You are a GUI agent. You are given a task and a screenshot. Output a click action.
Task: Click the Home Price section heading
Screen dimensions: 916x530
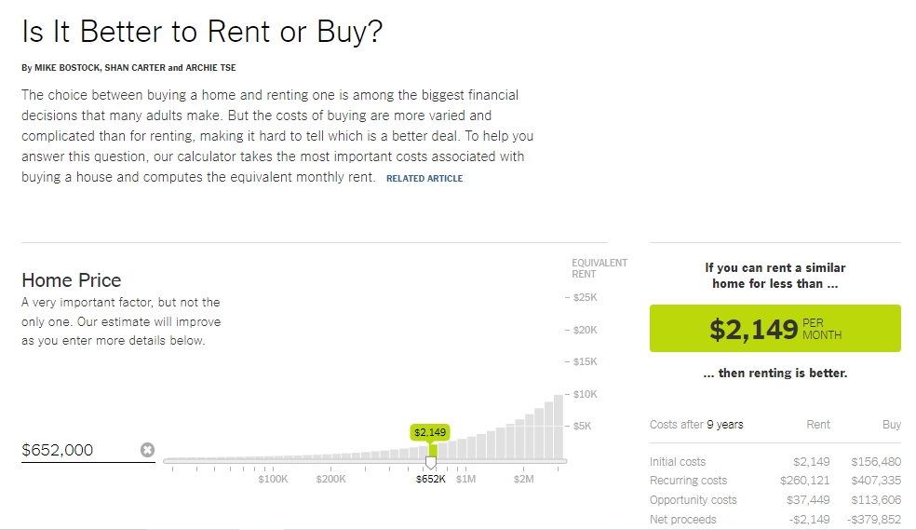[x=72, y=280]
